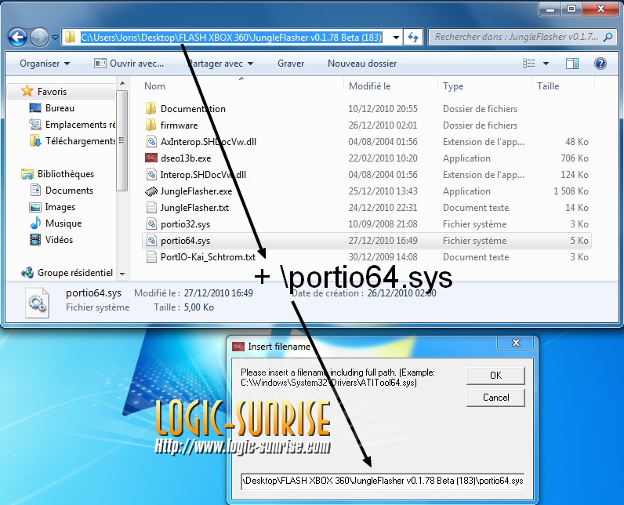Image resolution: width=624 pixels, height=505 pixels.
Task: Sort by Modifié le column header
Action: [369, 86]
